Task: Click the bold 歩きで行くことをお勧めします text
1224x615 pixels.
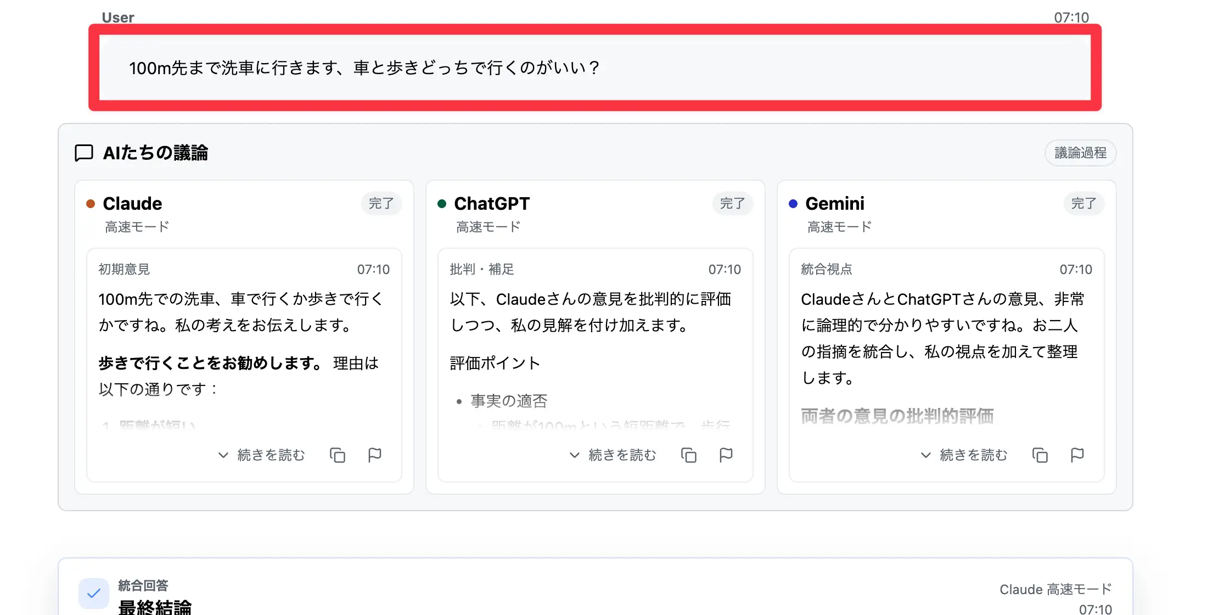Action: (211, 363)
